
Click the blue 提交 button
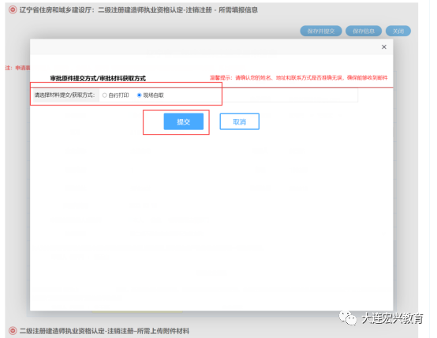pos(183,121)
